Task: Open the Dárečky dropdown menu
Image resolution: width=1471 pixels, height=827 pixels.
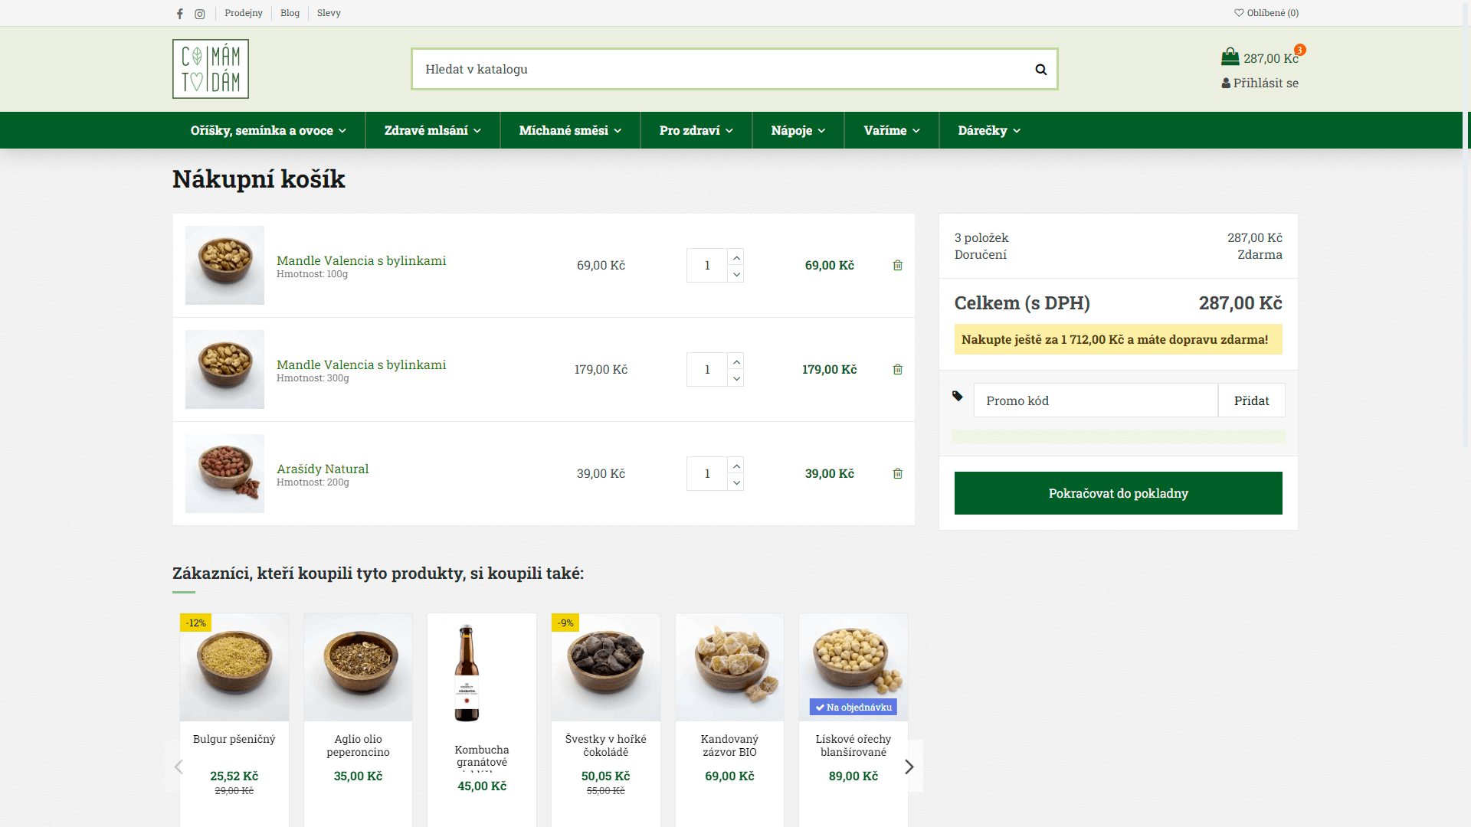Action: pyautogui.click(x=988, y=131)
